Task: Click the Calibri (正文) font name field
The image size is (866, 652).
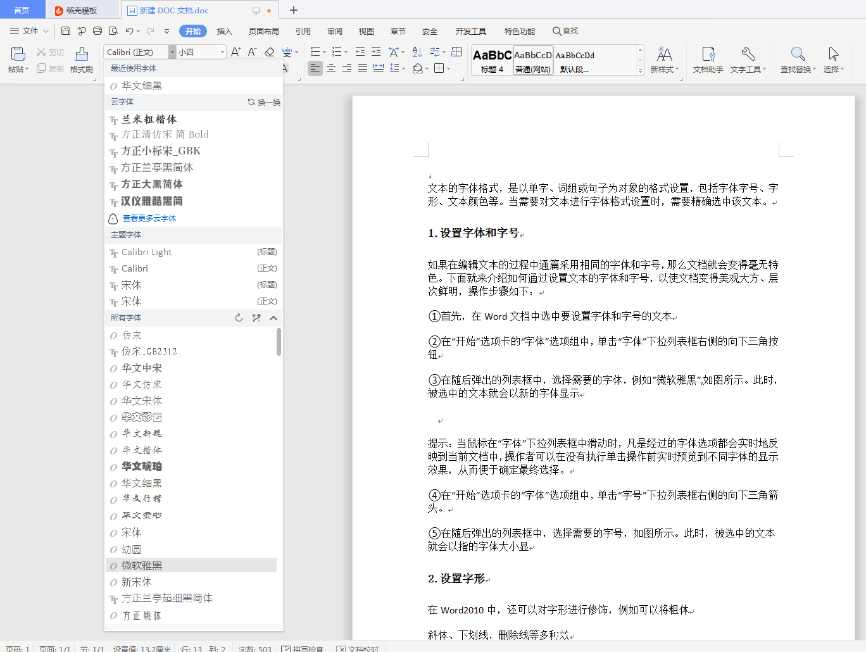Action: coord(136,52)
